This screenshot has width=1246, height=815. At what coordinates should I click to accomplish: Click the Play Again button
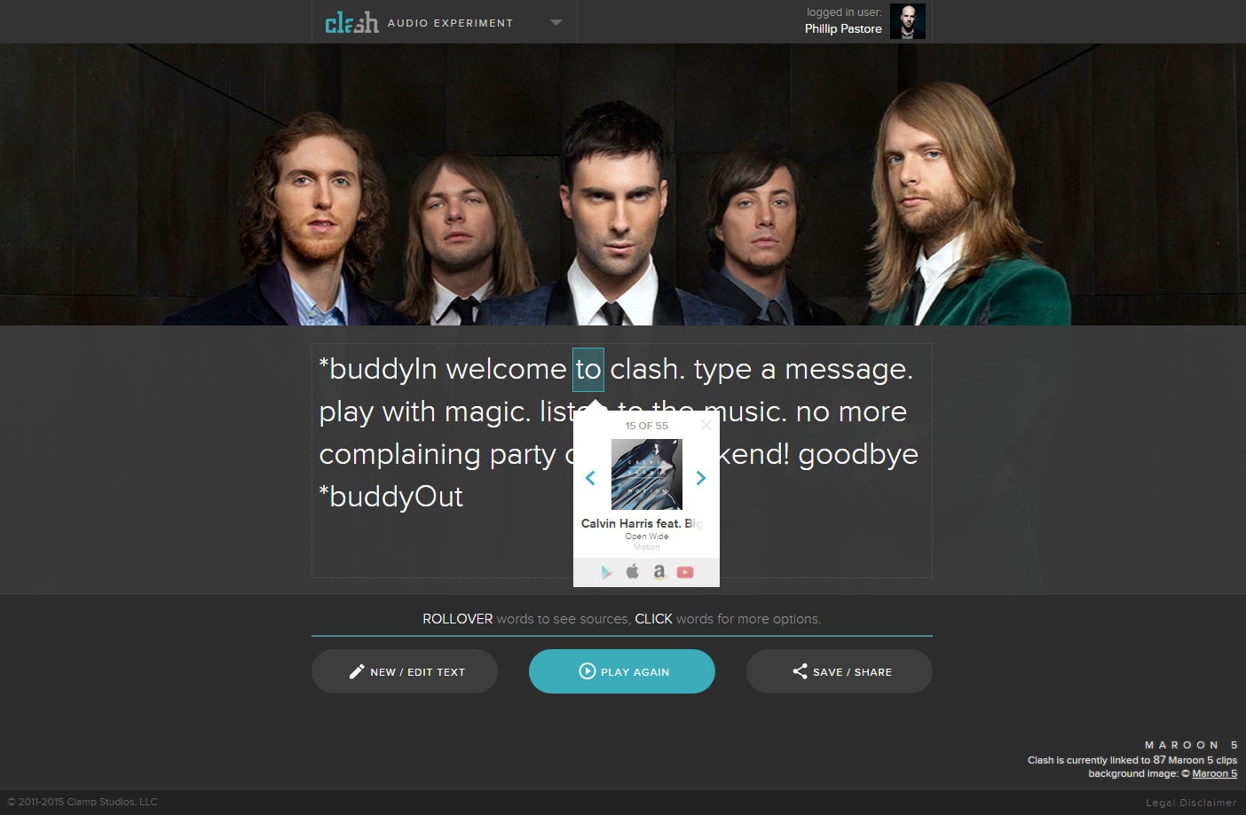622,671
